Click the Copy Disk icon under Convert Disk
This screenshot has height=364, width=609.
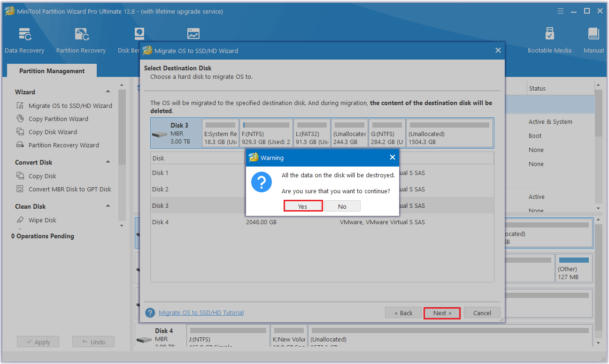click(20, 176)
